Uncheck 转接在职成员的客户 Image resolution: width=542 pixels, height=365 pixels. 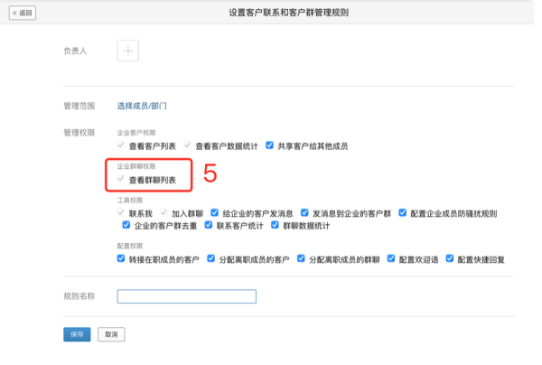pyautogui.click(x=122, y=258)
